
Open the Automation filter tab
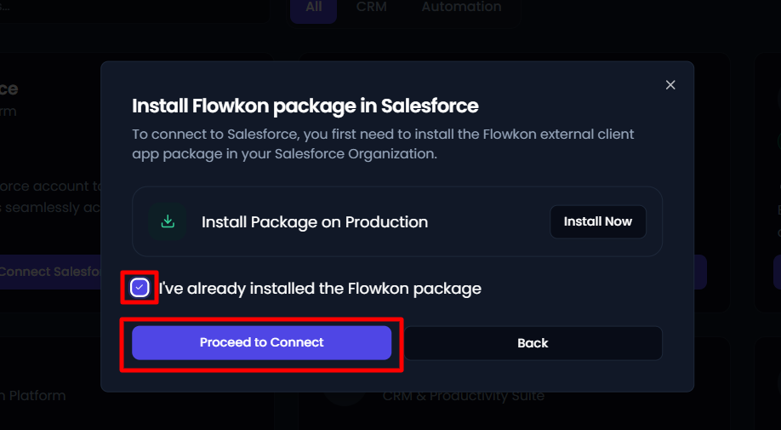(461, 8)
